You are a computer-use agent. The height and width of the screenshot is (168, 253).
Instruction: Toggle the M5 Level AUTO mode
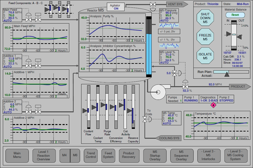[x=164, y=62]
